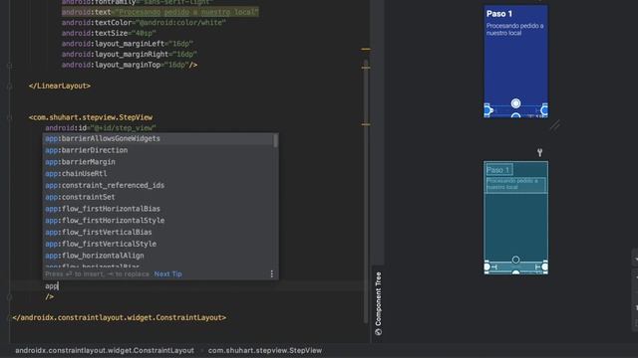
Task: Click ConstraintLayout breadcrumb in status bar
Action: pos(105,350)
